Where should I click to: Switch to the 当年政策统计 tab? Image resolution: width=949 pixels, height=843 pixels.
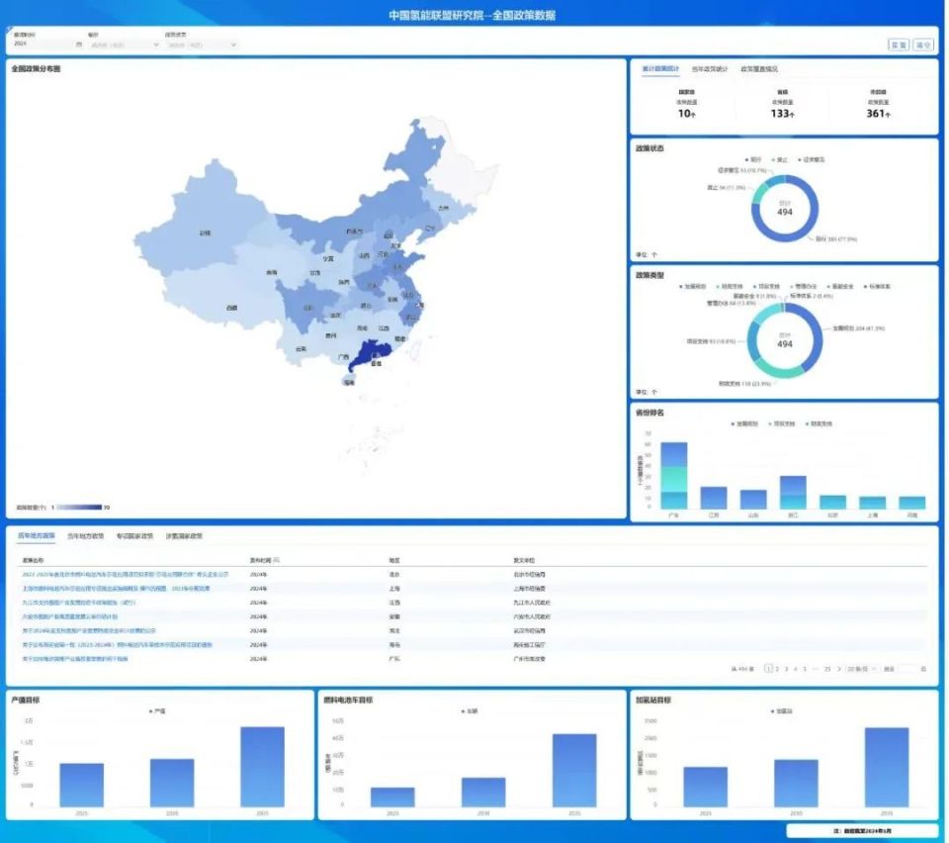[710, 69]
